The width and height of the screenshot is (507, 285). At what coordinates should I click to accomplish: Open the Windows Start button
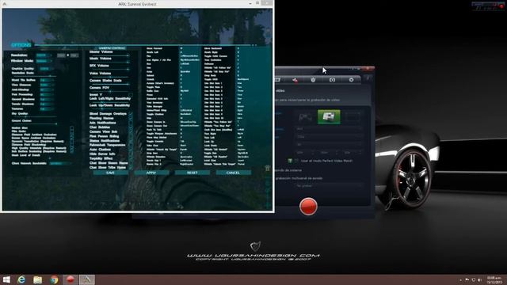[x=6, y=279]
